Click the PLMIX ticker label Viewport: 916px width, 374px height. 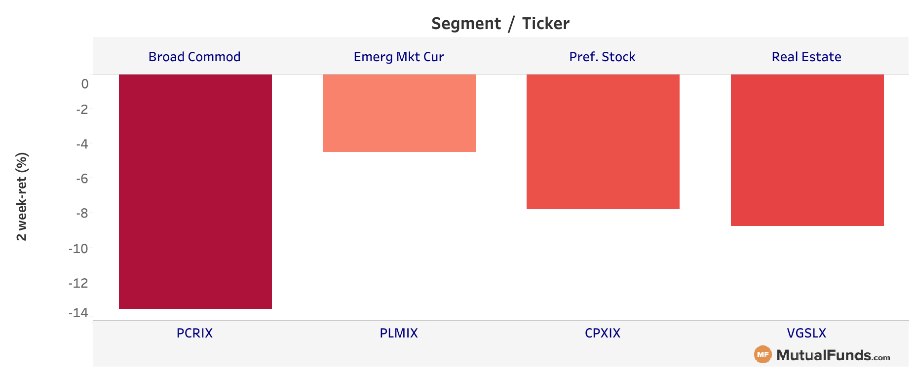[x=399, y=333]
